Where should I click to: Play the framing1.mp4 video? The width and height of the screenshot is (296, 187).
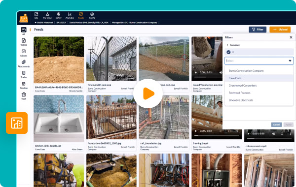pos(196,131)
